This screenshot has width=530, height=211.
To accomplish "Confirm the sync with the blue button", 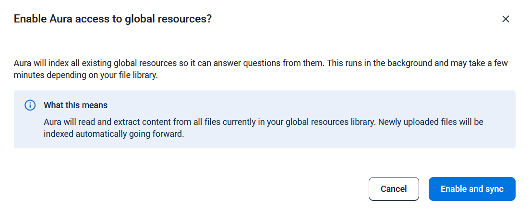I will (472, 189).
